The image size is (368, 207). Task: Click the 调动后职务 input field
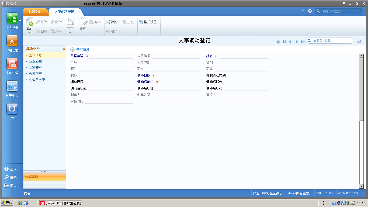pos(247,88)
